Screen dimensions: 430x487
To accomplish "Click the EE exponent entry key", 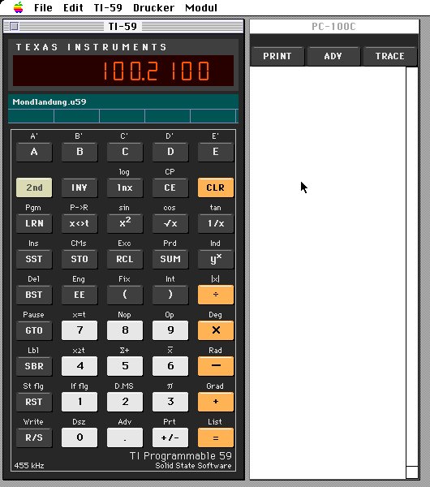I will click(x=80, y=295).
